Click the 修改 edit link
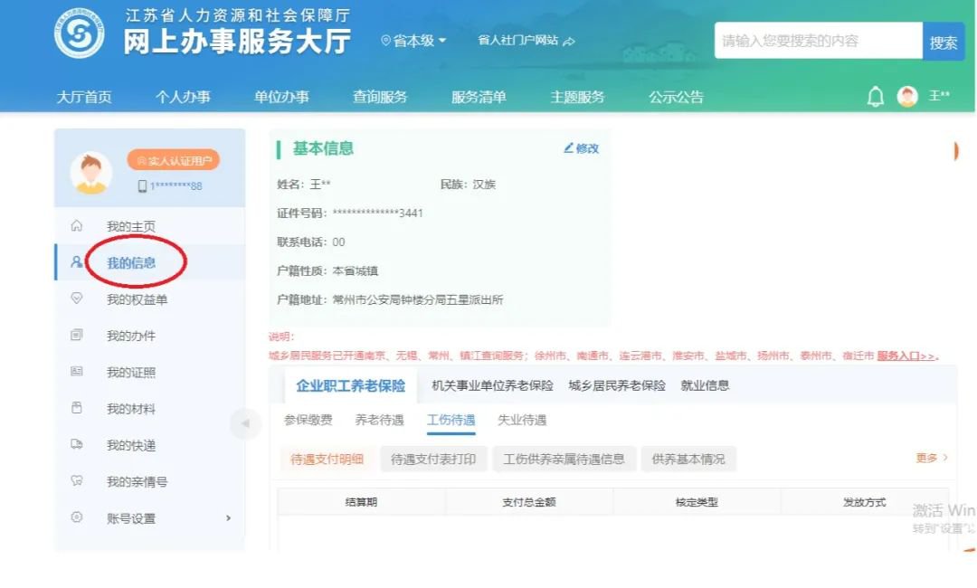The height and width of the screenshot is (588, 977). (582, 148)
